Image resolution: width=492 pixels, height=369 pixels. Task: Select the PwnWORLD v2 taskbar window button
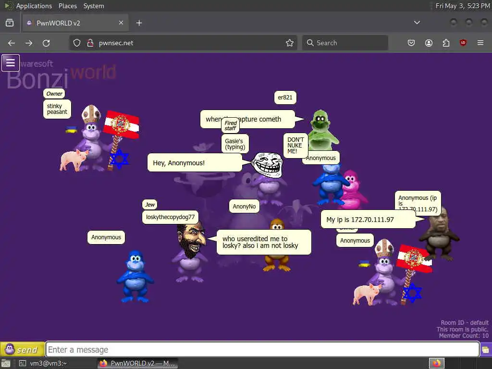click(x=138, y=363)
